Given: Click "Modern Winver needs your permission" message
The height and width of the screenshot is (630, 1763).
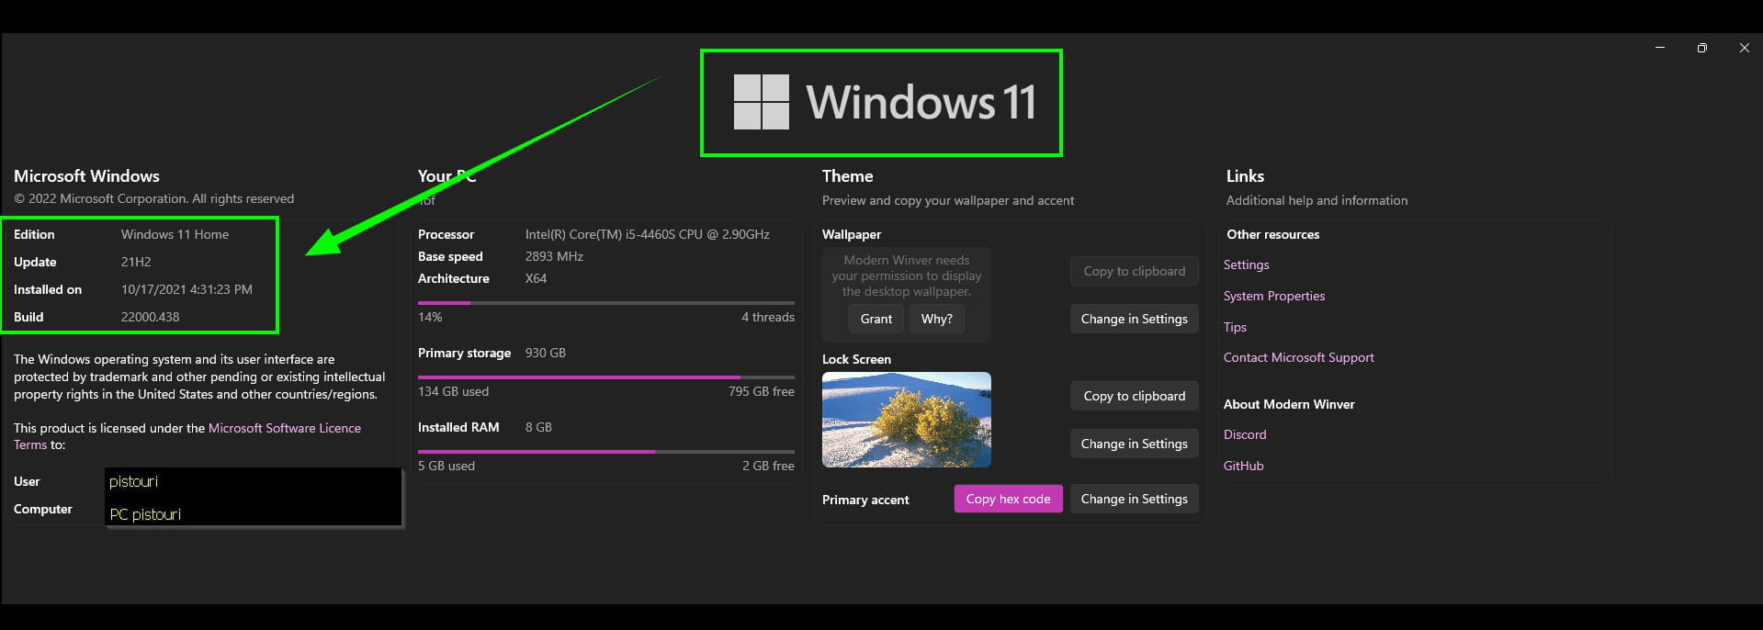Looking at the screenshot, I should (907, 276).
